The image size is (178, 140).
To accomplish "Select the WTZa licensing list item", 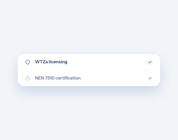I will 89,62.
